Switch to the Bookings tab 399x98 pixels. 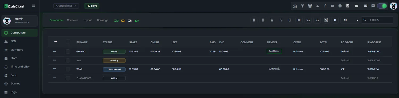103,20
